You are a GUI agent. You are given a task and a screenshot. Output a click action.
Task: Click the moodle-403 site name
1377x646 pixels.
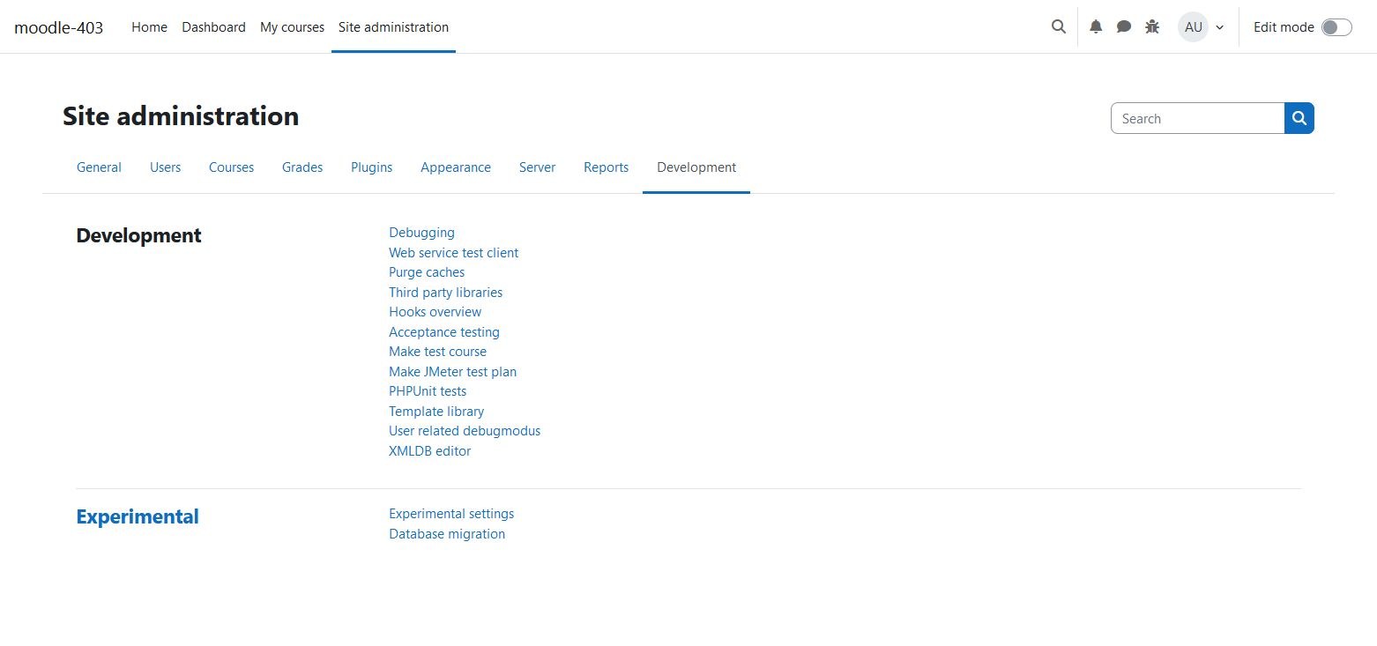pyautogui.click(x=58, y=27)
